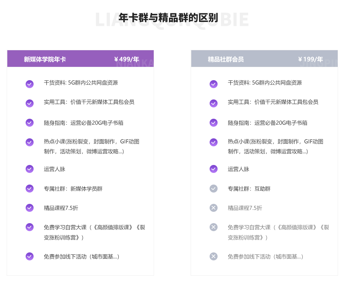Click the check mark for 运营人脉 in 年卡 card
The height and width of the screenshot is (281, 352).
point(30,169)
